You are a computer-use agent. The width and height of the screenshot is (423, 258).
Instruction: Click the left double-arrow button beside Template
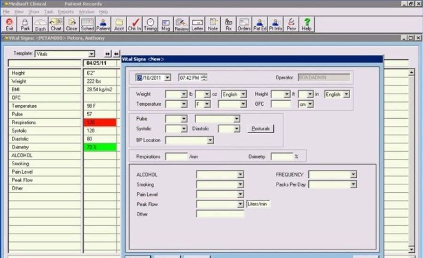pyautogui.click(x=108, y=54)
